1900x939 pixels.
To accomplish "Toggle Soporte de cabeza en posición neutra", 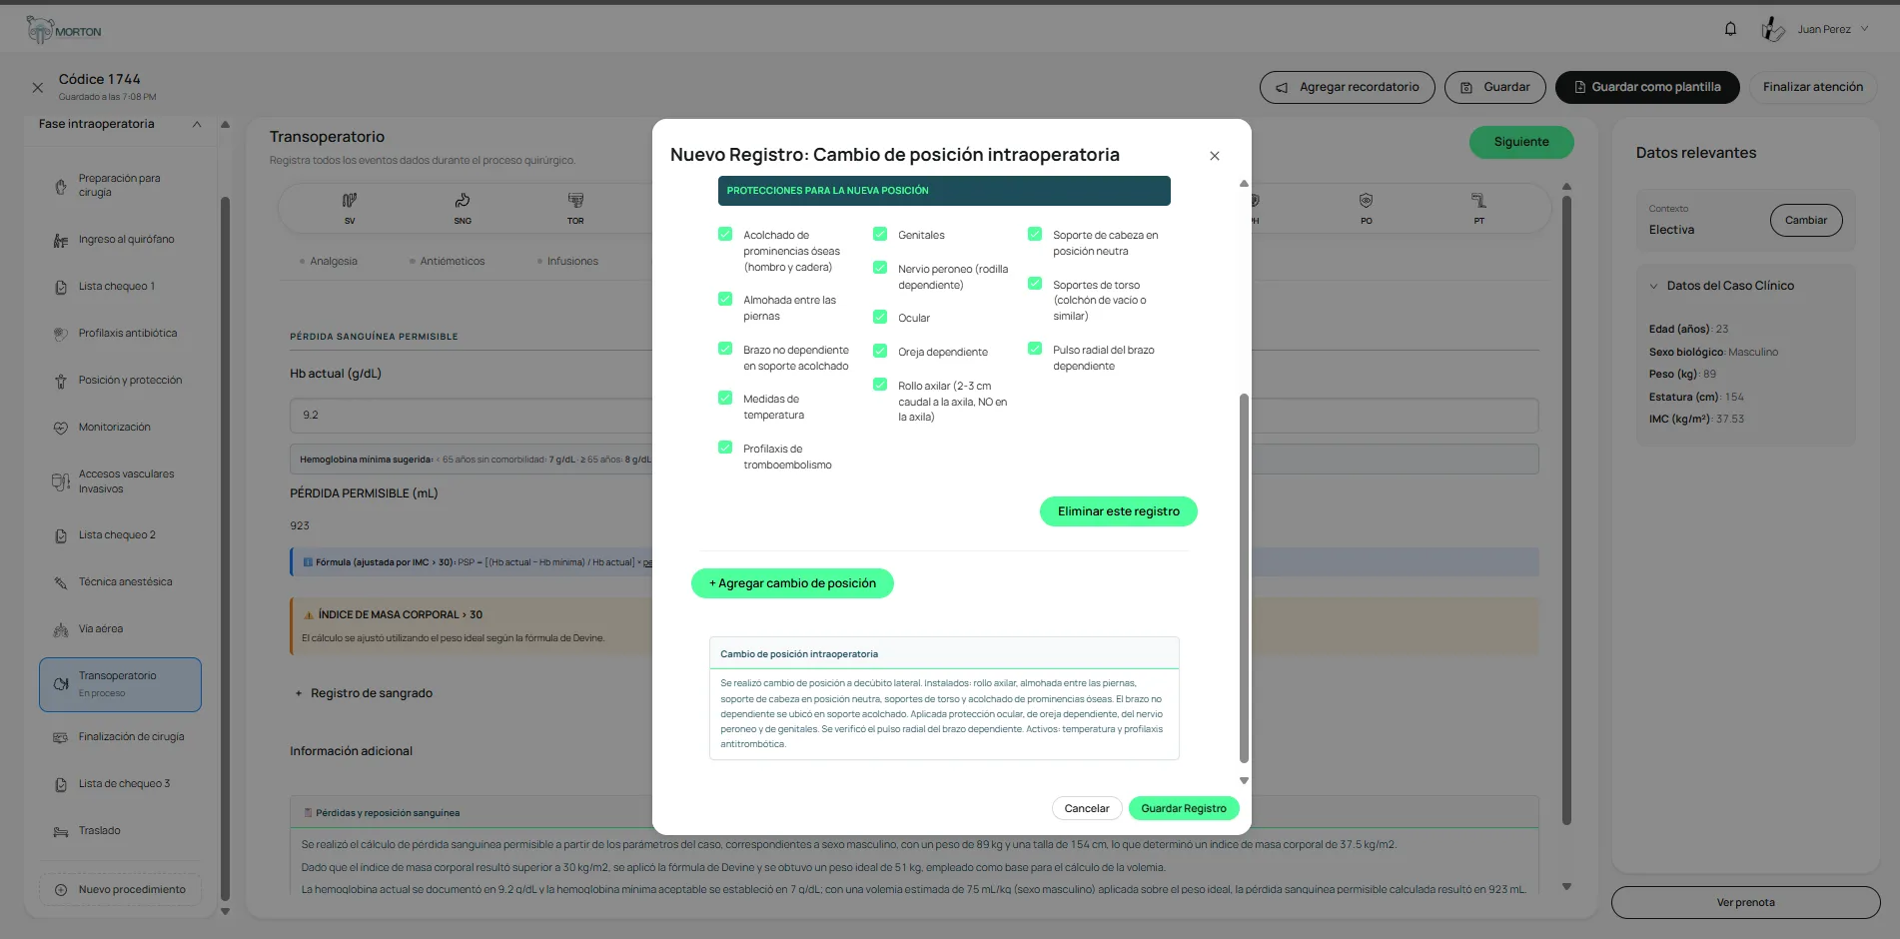I will point(1035,234).
